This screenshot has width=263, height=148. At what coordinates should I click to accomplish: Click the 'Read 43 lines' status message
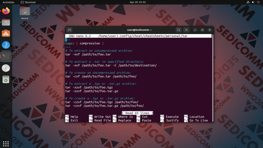pyautogui.click(x=137, y=113)
